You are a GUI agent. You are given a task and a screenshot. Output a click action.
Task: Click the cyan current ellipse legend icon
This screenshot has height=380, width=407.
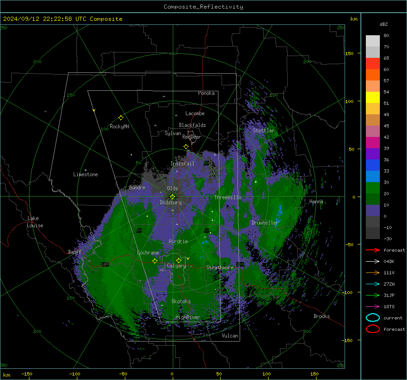373,318
